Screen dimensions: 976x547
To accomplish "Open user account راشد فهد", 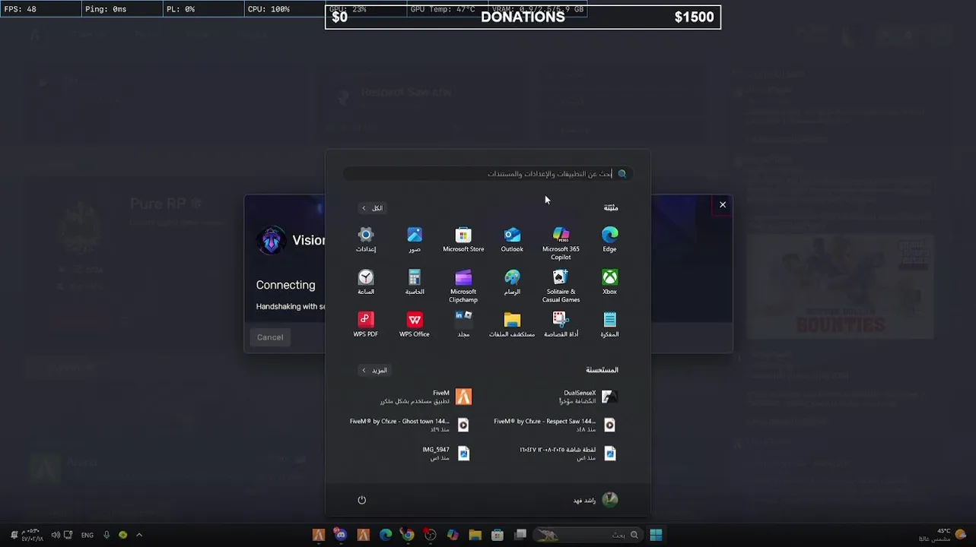I will pos(596,500).
